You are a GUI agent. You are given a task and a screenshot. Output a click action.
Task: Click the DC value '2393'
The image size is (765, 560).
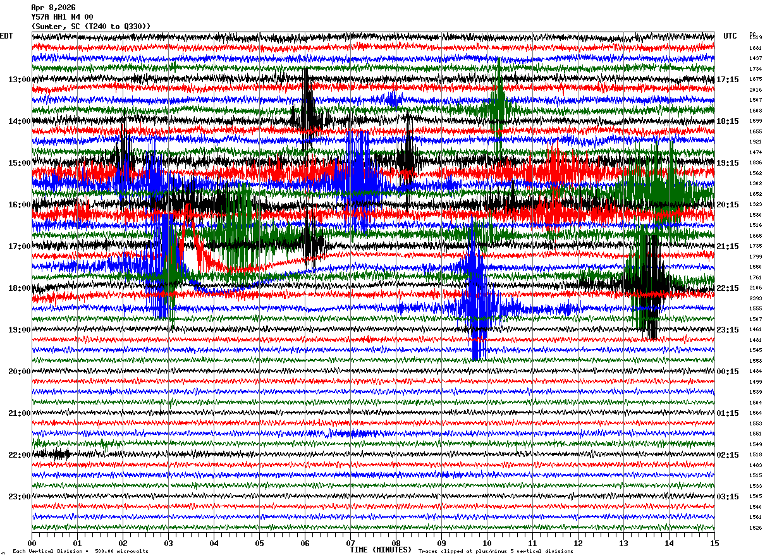(x=755, y=298)
